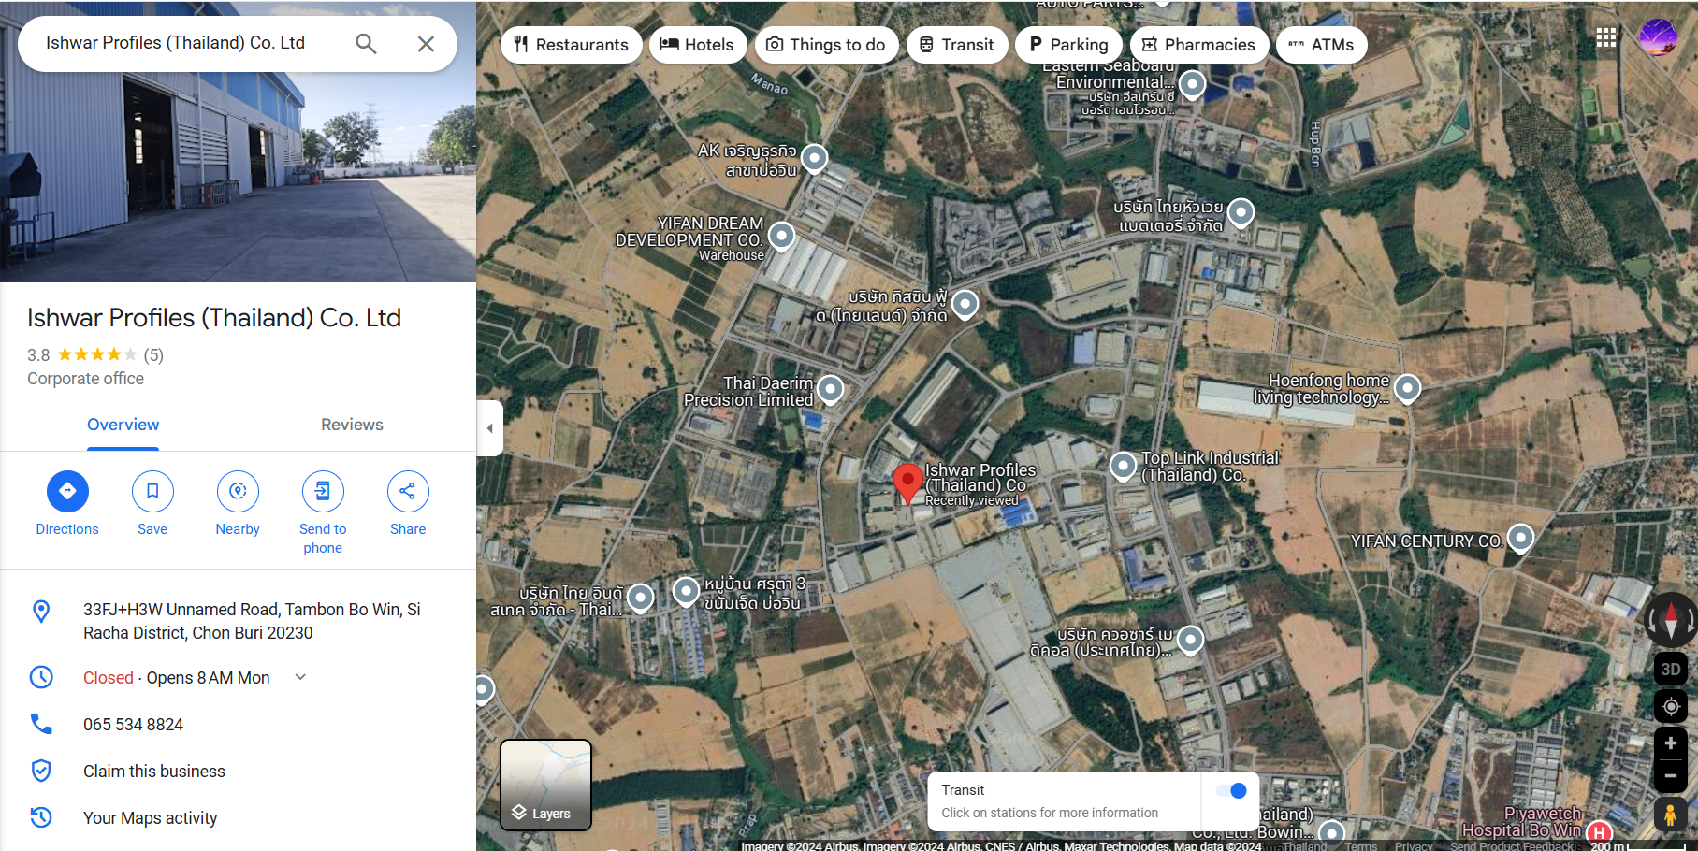Zoom out with the minus button

click(1671, 776)
